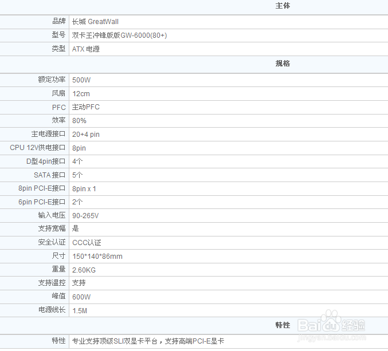Image resolution: width=388 pixels, height=351 pixels.
Task: Click the brand value 长城 GreatWall
Action: pos(95,22)
